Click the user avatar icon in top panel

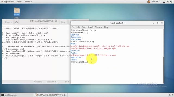click(x=149, y=2)
